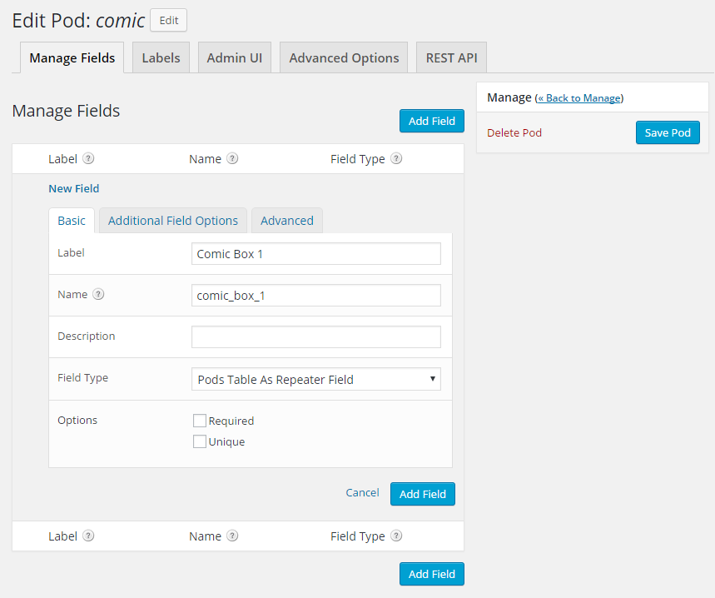Viewport: 715px width, 598px height.
Task: Click help icon beside Field Type in bottom footer row
Action: point(396,536)
